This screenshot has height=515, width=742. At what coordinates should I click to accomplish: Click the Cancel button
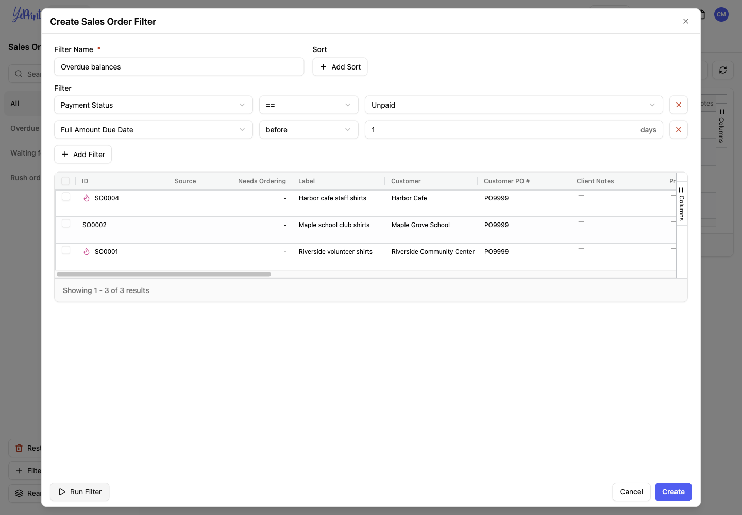(631, 492)
